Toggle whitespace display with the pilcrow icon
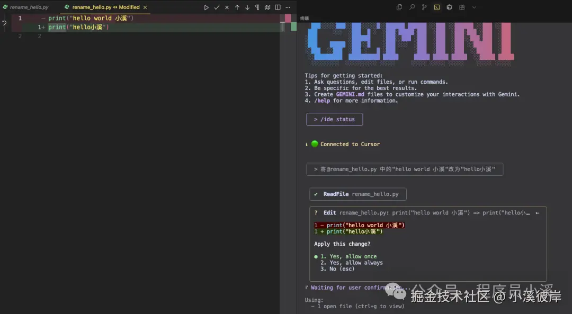The image size is (572, 314). [x=257, y=7]
